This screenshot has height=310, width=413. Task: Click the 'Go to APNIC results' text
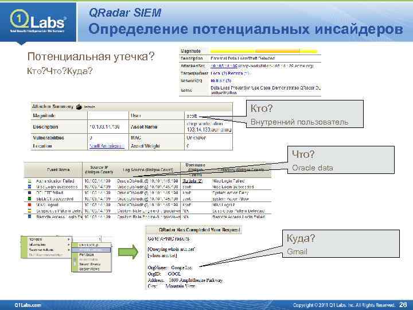click(169, 239)
